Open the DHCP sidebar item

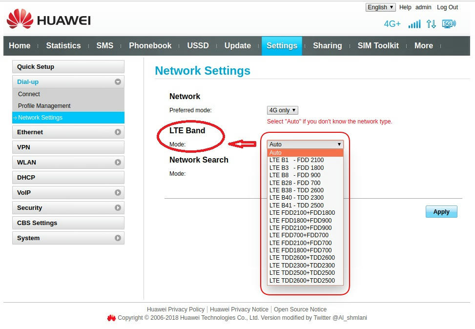coord(68,178)
